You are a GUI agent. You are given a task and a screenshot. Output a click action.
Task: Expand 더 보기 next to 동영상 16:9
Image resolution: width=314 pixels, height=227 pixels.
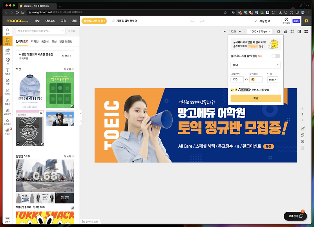(69, 156)
